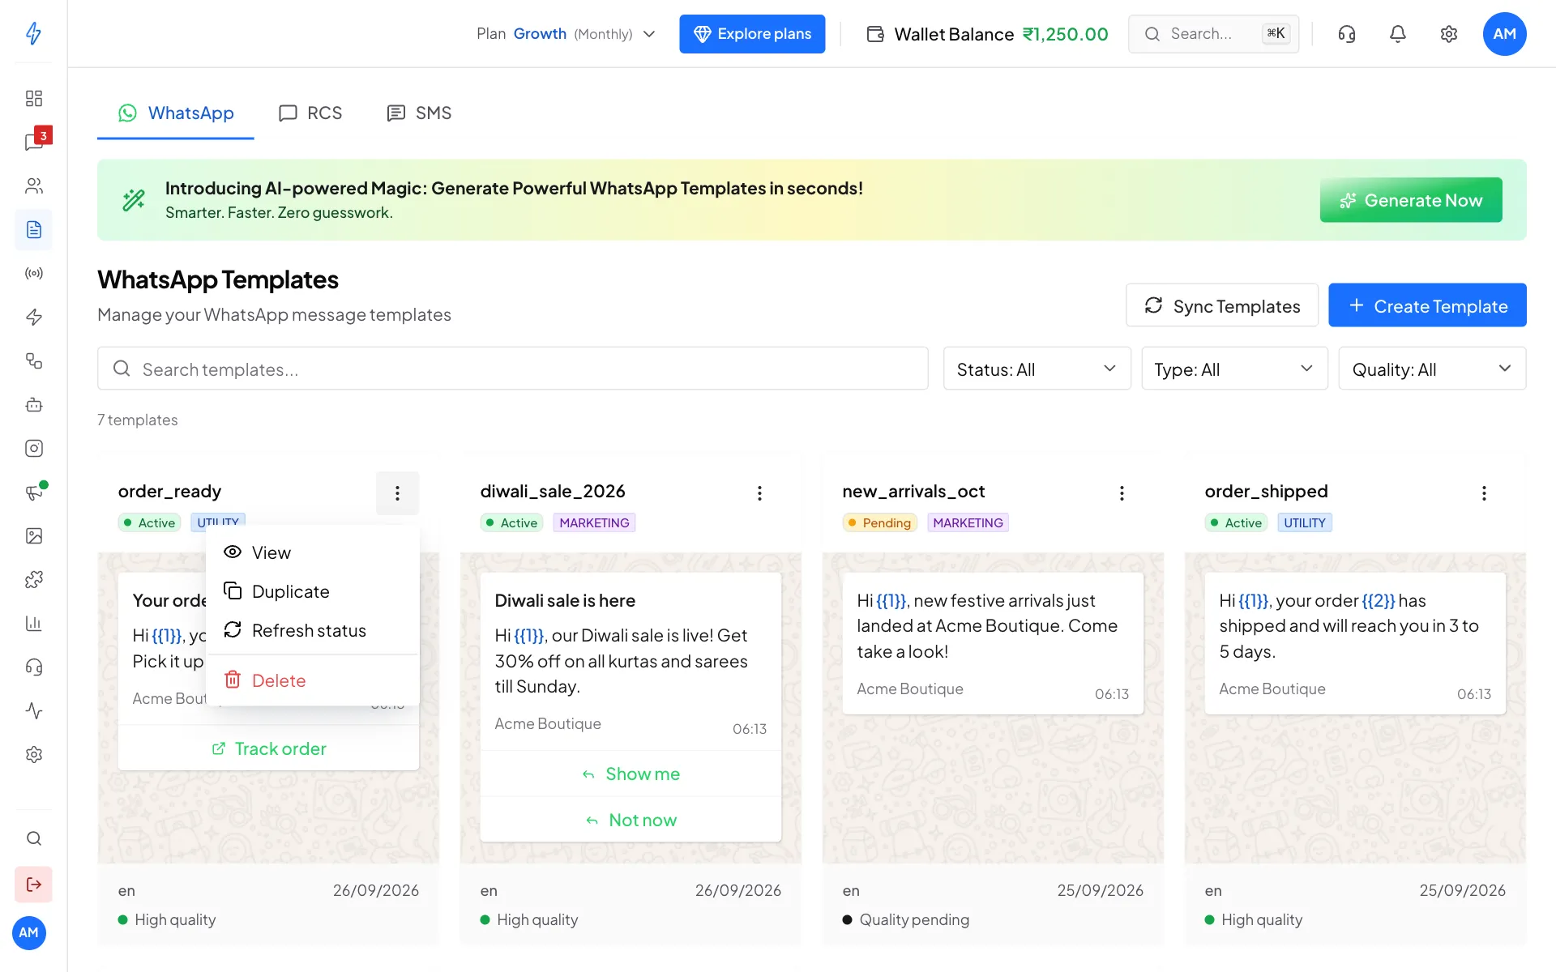This screenshot has height=972, width=1556.
Task: Open the contacts people icon in sidebar
Action: click(x=33, y=185)
